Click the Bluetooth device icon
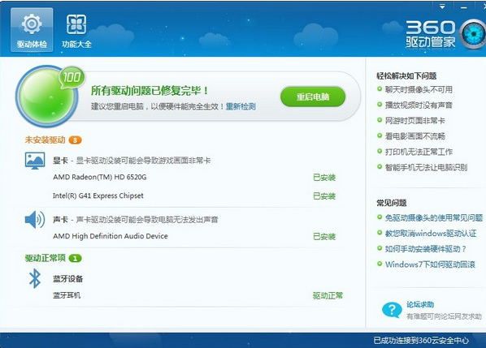 (x=35, y=278)
